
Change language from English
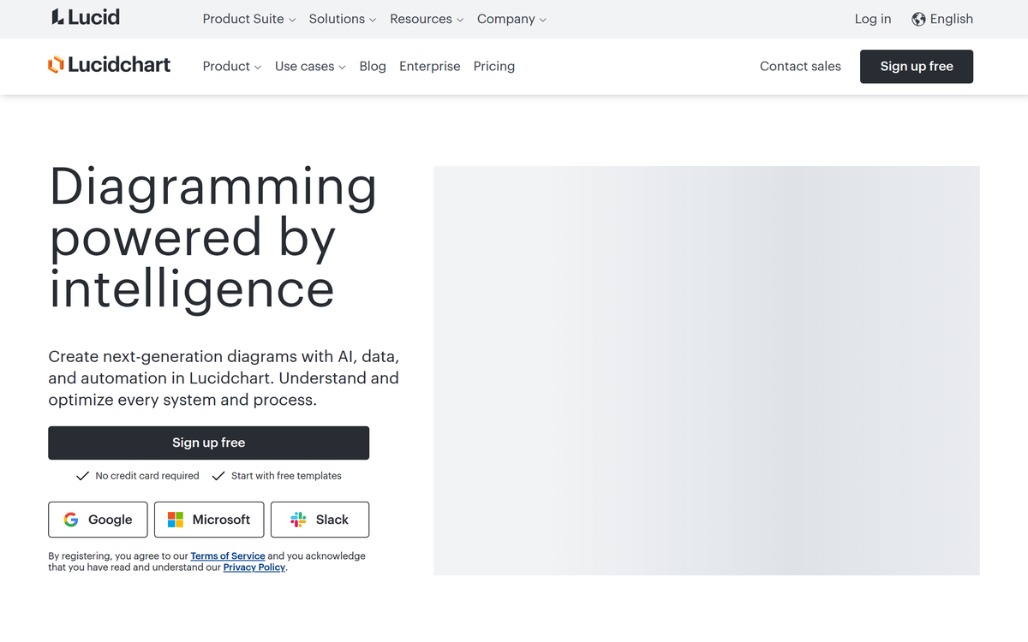pyautogui.click(x=942, y=19)
